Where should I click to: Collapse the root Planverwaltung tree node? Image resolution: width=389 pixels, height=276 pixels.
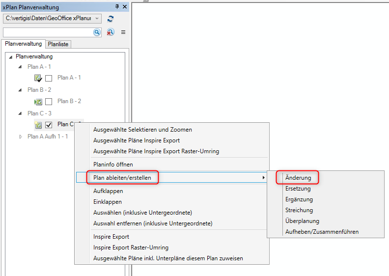[11, 57]
